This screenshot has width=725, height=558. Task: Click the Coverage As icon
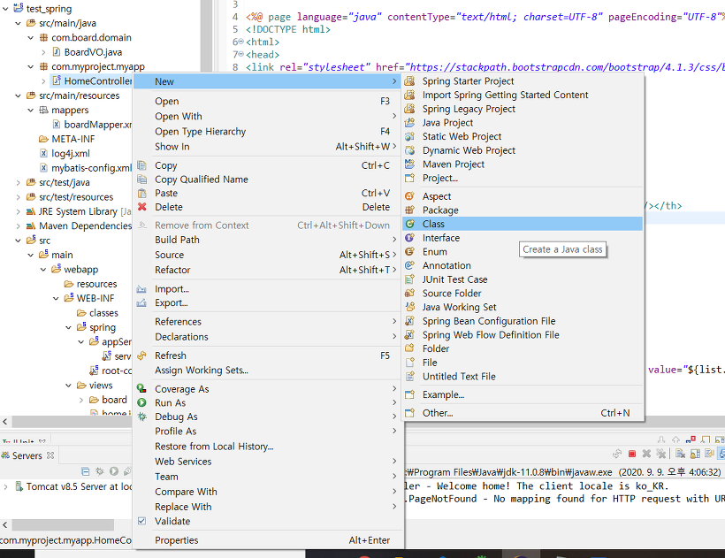point(142,389)
